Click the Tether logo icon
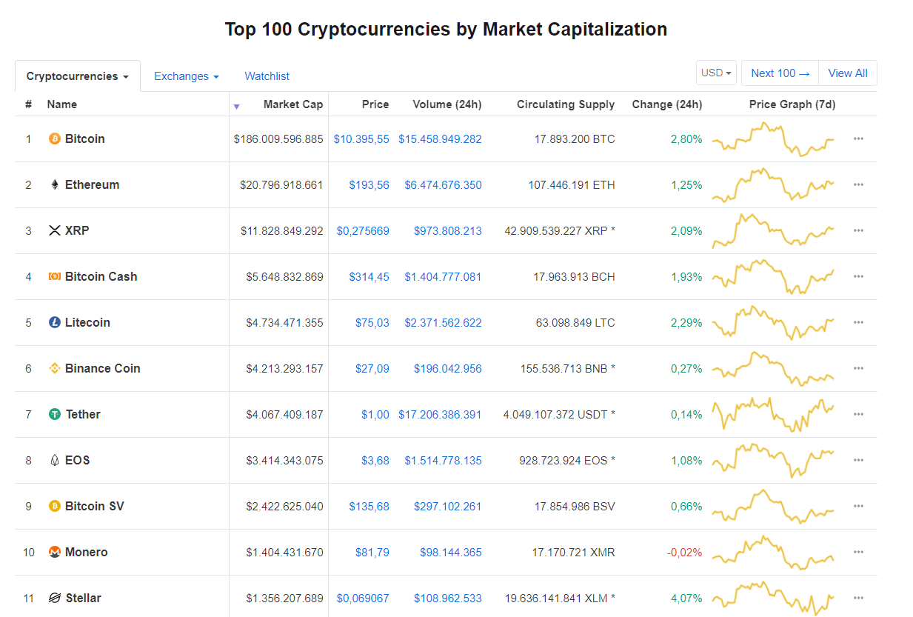The image size is (913, 617). 54,414
